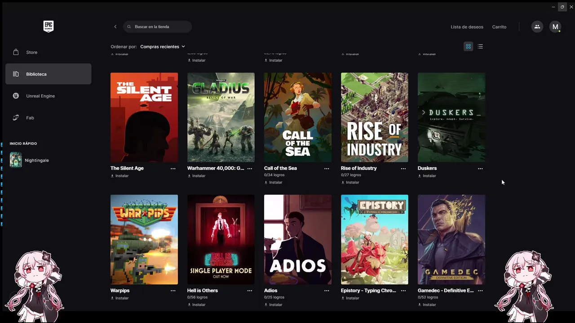Install Epistory Typing Chronicles
This screenshot has height=323, width=575.
pos(350,298)
